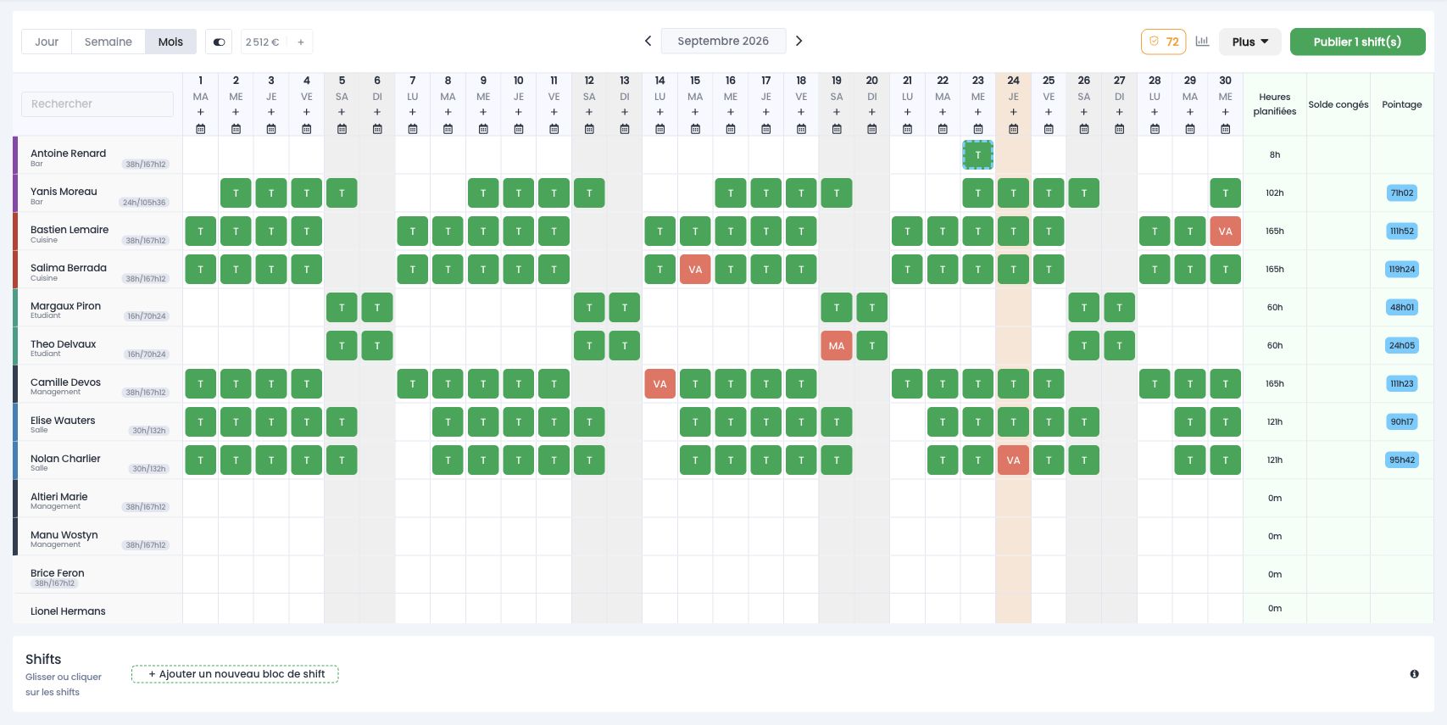Click the info icon in the Shifts panel
The width and height of the screenshot is (1447, 725).
coord(1414,674)
